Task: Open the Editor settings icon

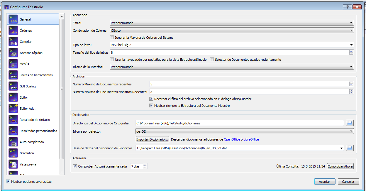Action: click(x=13, y=97)
